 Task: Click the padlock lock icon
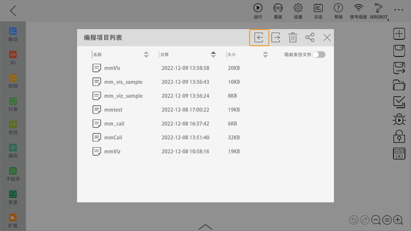pos(399,136)
